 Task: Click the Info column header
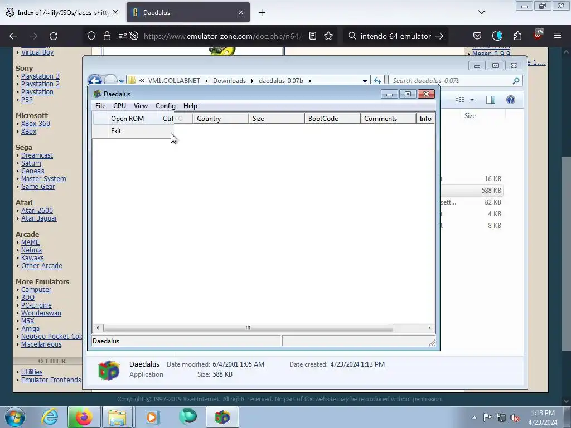425,119
